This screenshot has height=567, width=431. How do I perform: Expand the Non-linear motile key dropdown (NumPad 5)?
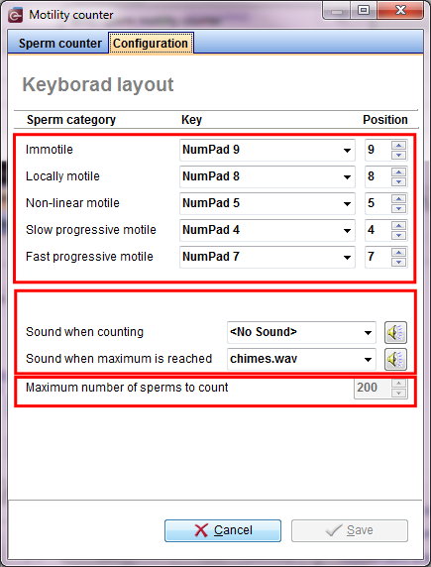tap(268, 203)
